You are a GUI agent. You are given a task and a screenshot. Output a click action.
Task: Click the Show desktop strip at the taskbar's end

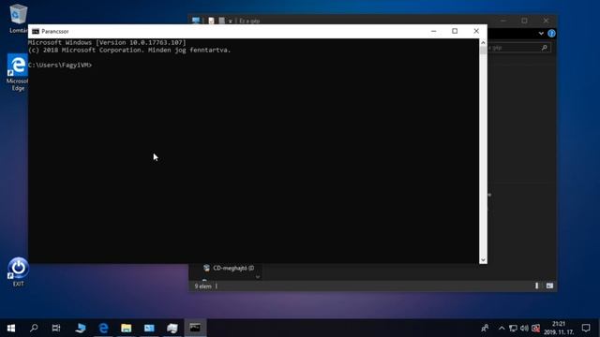point(598,328)
